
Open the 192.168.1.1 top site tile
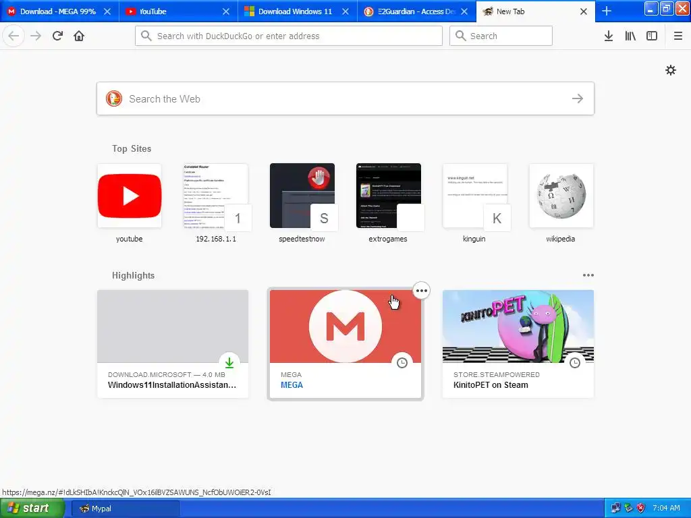(x=216, y=196)
